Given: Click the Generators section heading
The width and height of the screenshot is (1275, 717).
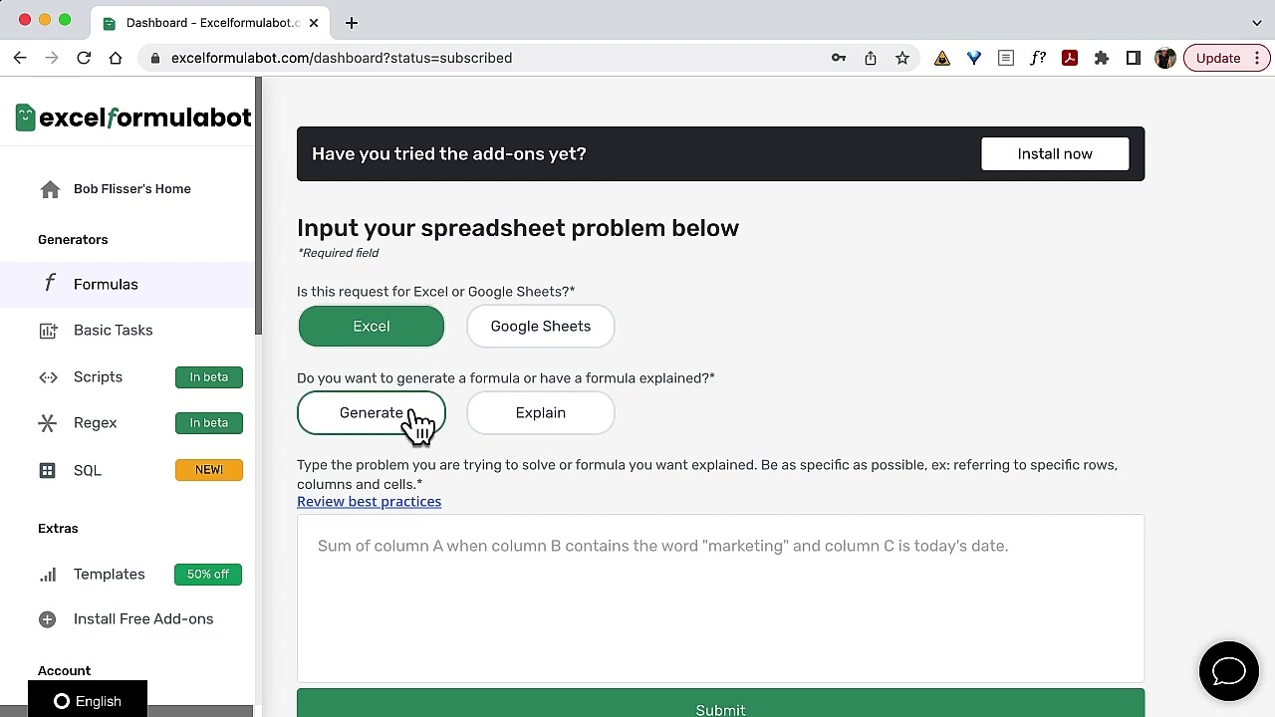Looking at the screenshot, I should 73,240.
